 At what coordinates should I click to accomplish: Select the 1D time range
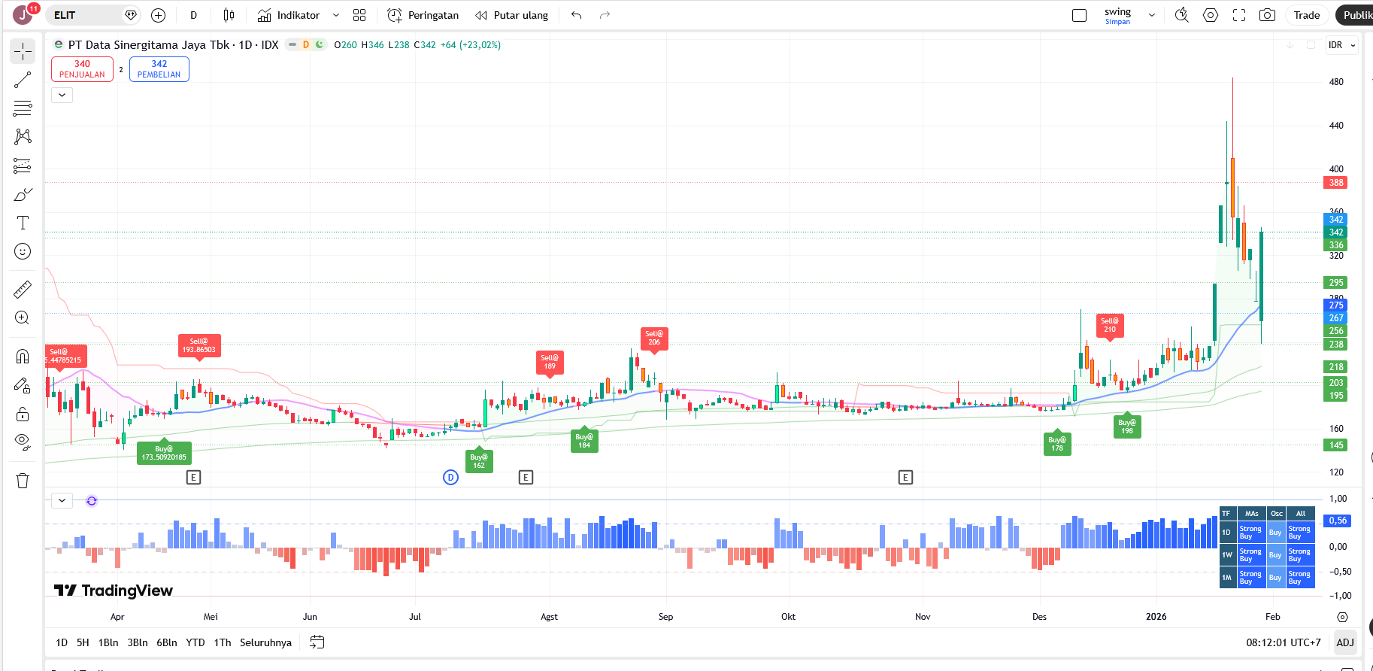(62, 642)
